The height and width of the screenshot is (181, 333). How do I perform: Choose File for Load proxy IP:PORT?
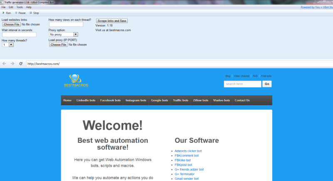pyautogui.click(x=58, y=45)
